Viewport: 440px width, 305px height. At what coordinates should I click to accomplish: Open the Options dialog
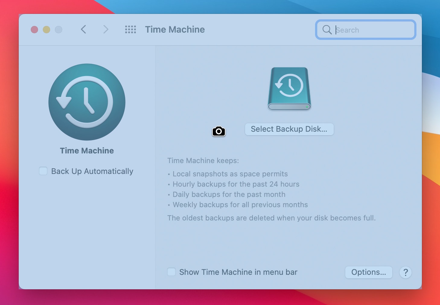coord(368,272)
